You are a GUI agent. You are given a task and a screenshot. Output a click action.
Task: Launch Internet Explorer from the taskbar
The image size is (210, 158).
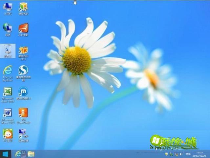[18, 154]
